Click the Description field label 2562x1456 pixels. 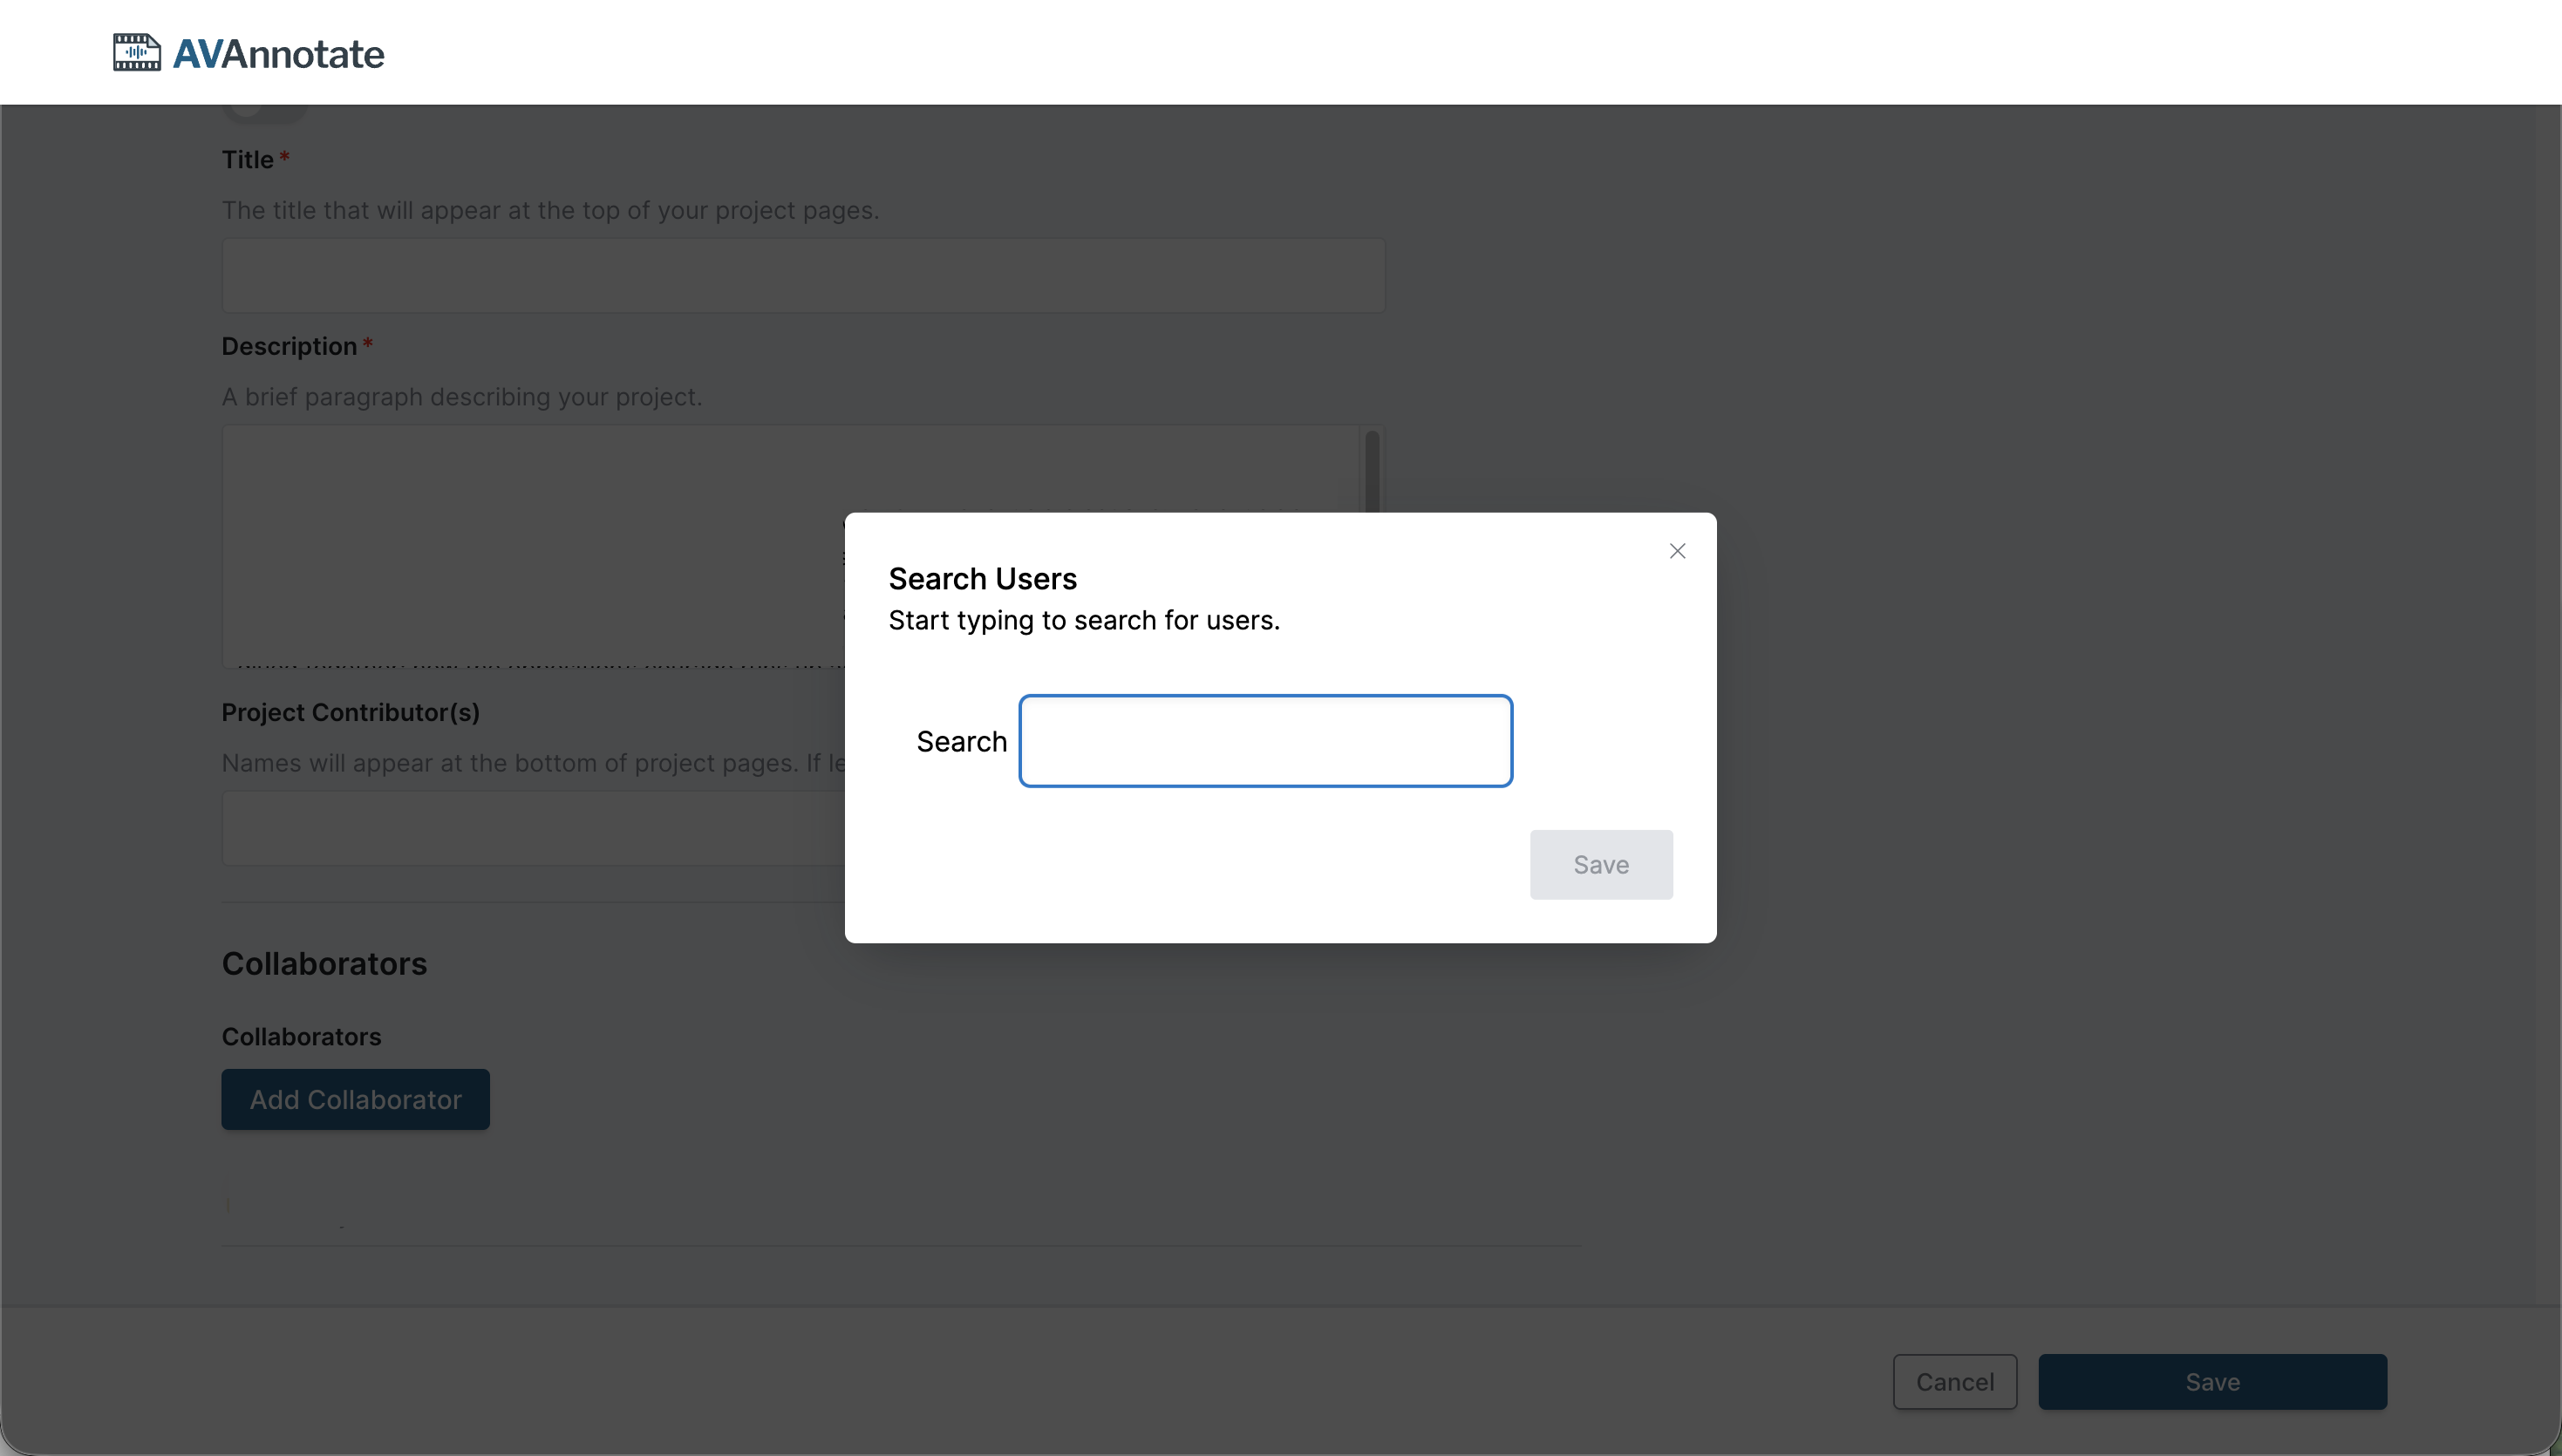(x=289, y=346)
